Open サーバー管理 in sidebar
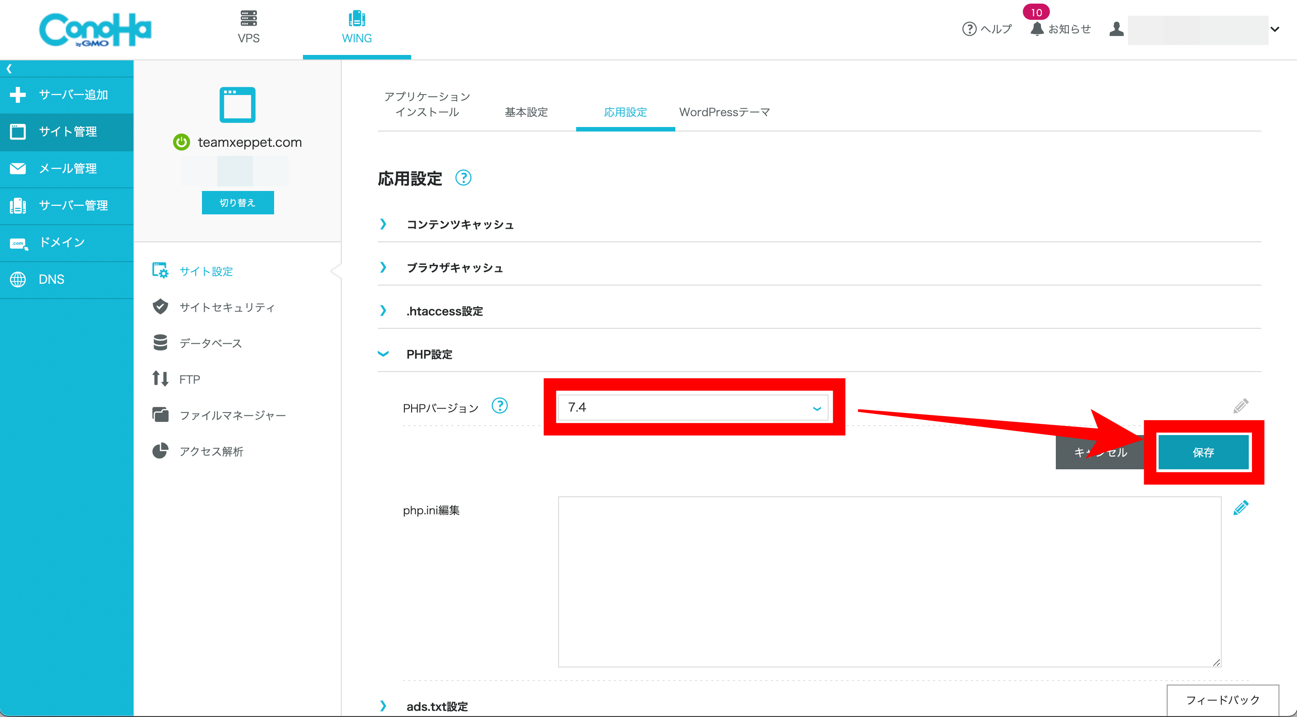 [x=66, y=205]
